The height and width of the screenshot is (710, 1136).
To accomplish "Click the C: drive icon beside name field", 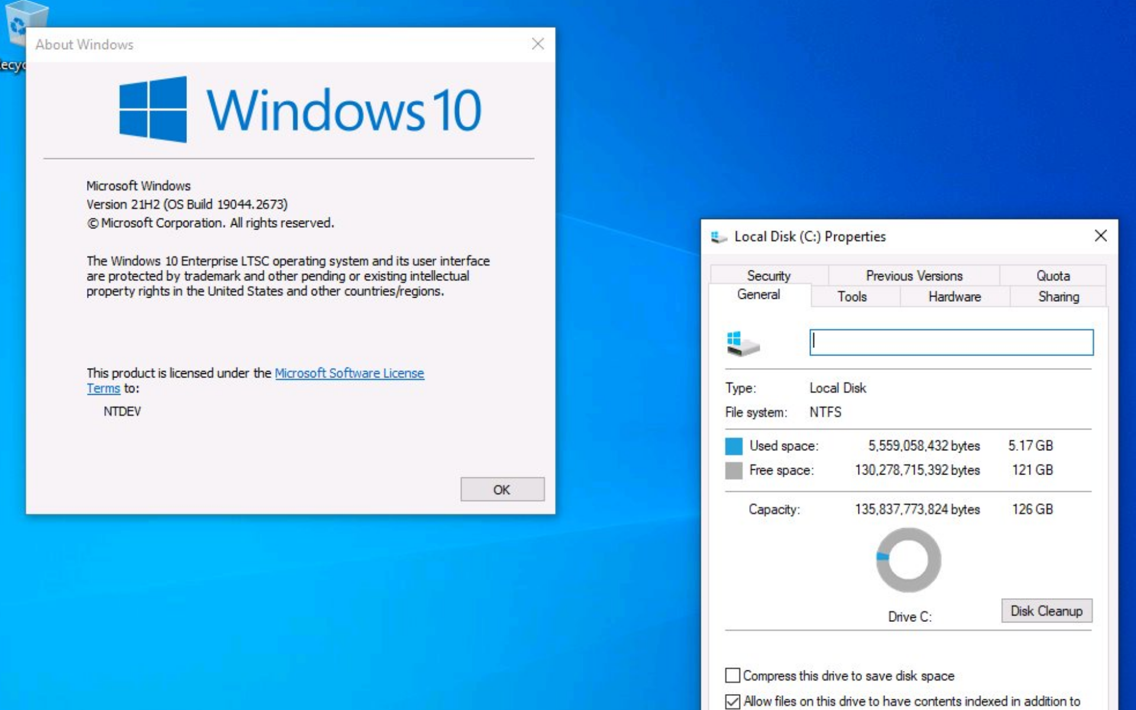I will coord(743,343).
